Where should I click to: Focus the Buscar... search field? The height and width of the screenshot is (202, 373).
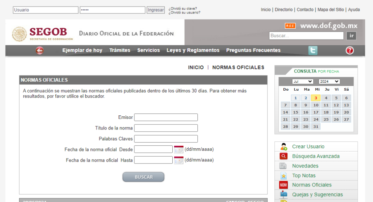tap(306, 36)
